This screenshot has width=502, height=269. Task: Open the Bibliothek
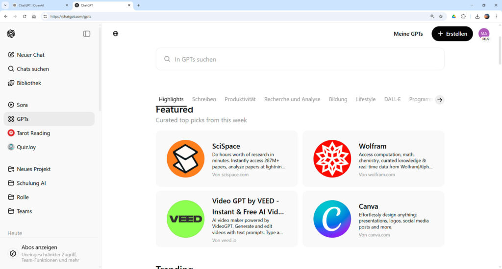pyautogui.click(x=49, y=83)
